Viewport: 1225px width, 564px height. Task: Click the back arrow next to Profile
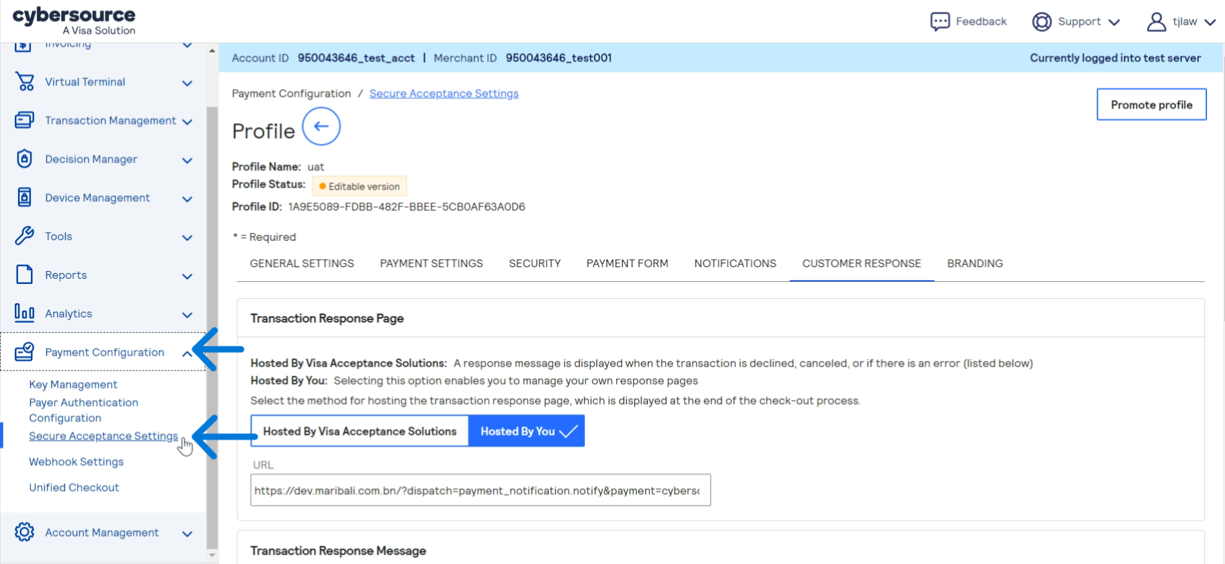[321, 127]
